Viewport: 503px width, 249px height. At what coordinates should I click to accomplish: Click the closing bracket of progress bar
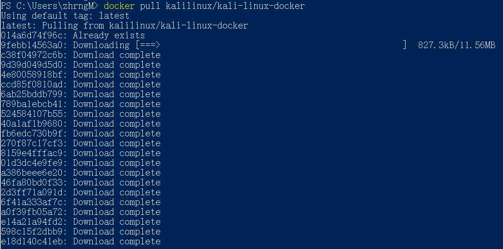tap(405, 45)
